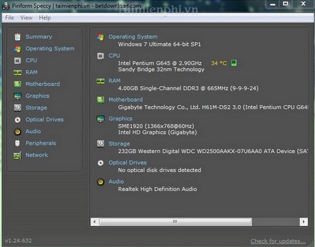315x247 pixels.
Task: Click the RAM heading link in summary
Action: point(114,81)
